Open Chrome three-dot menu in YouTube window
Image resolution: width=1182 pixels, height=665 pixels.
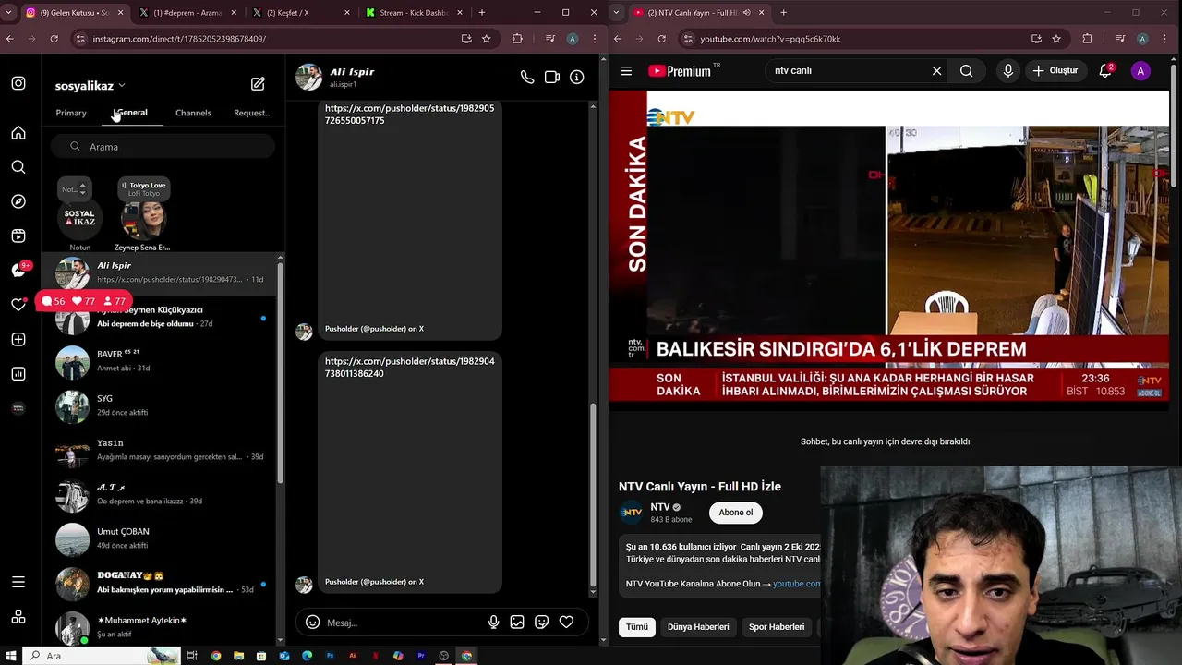click(x=1166, y=39)
